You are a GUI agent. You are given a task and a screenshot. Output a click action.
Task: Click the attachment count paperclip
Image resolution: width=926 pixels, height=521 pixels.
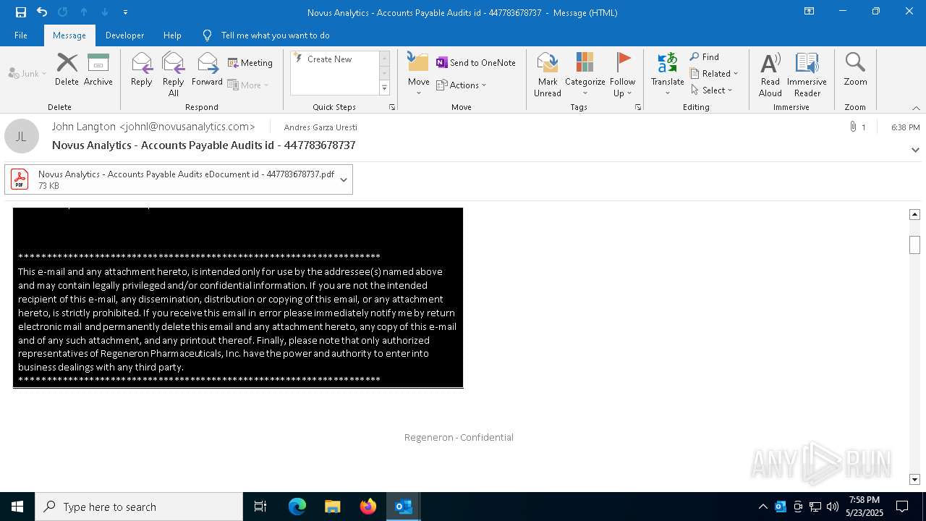click(857, 127)
